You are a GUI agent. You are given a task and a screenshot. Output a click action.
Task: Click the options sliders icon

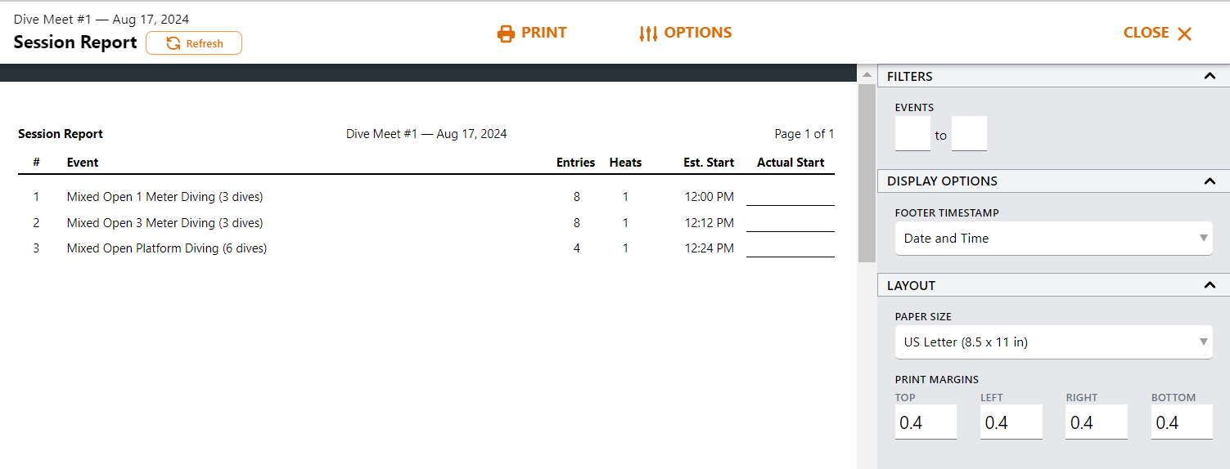pos(648,33)
